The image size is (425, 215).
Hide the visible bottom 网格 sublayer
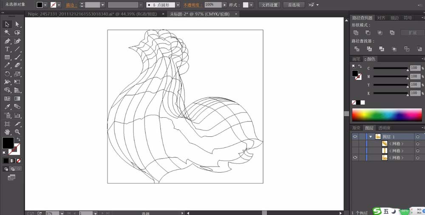pyautogui.click(x=355, y=157)
